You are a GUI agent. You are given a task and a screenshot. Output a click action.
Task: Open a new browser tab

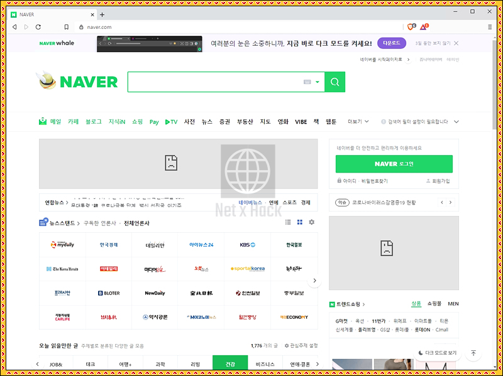[x=102, y=14]
